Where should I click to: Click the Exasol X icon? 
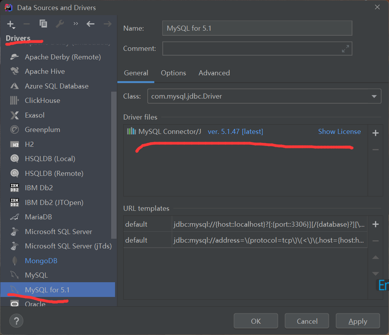(14, 115)
